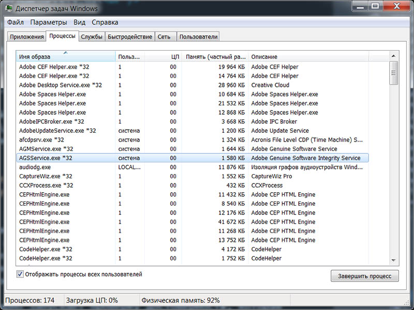Sort by Имя образа column header
The width and height of the screenshot is (414, 310).
click(x=66, y=56)
